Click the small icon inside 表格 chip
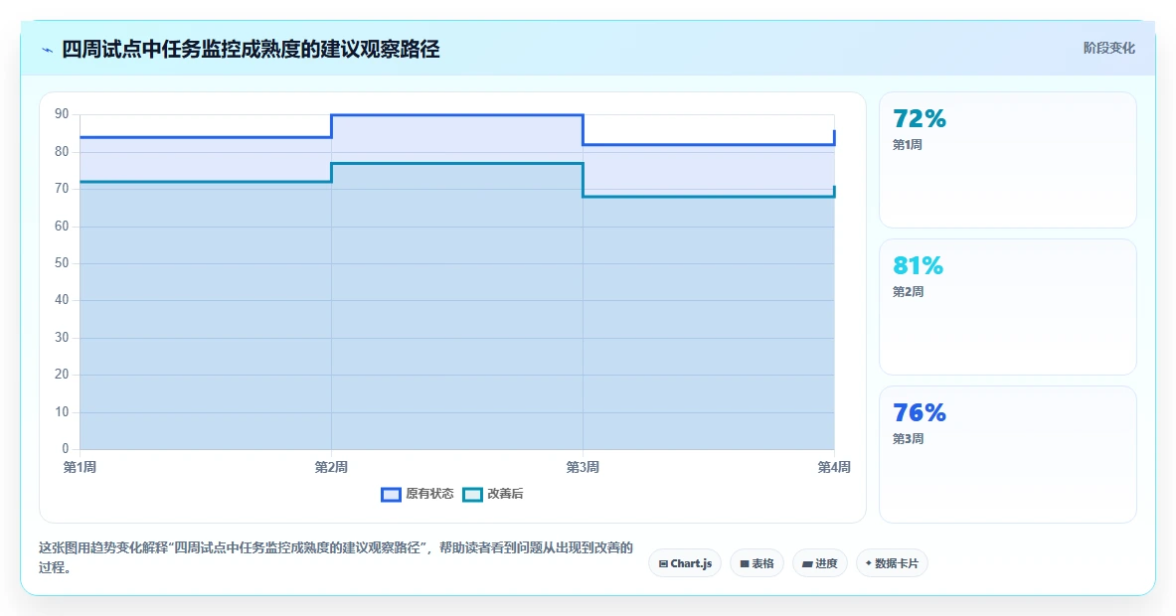This screenshot has width=1176, height=616. [x=744, y=563]
